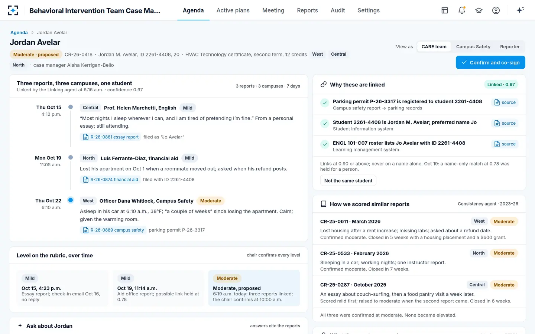The width and height of the screenshot is (535, 334).
Task: Open the Reports tab
Action: pyautogui.click(x=307, y=10)
